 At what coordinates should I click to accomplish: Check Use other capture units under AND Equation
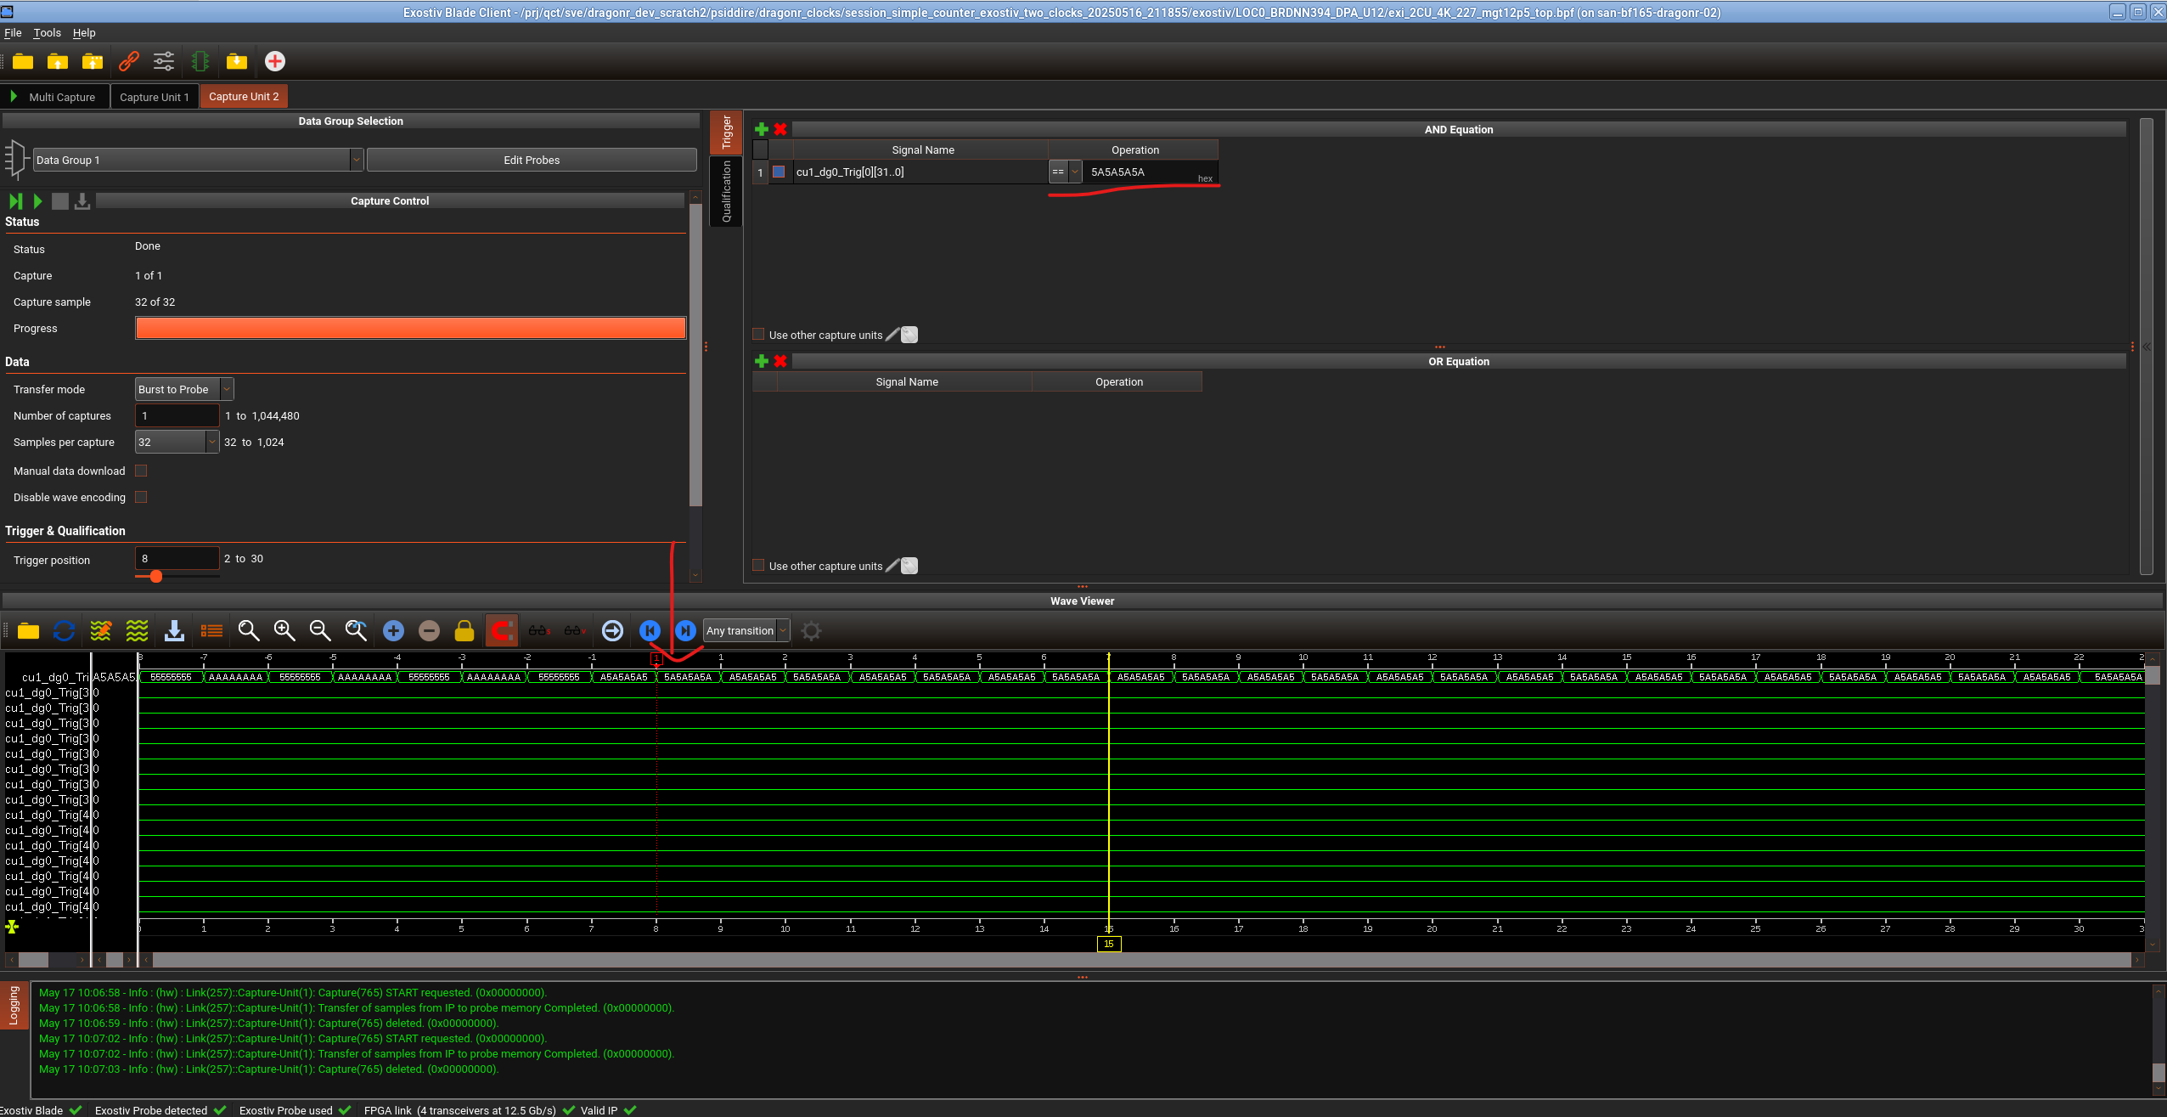pyautogui.click(x=758, y=335)
